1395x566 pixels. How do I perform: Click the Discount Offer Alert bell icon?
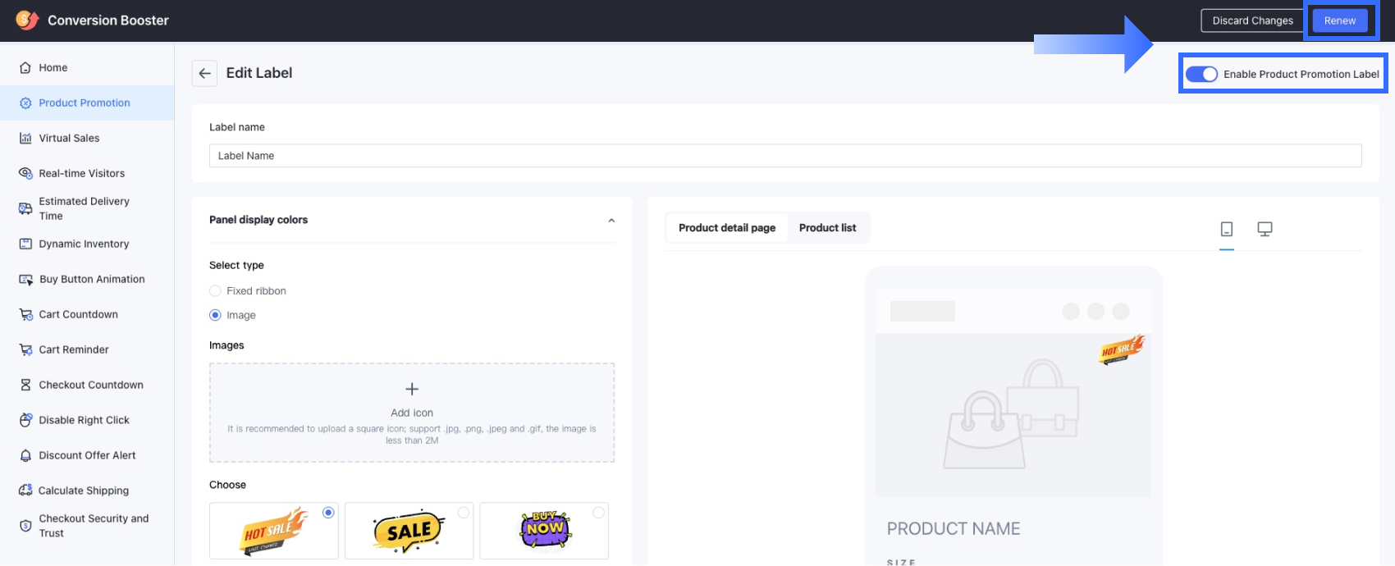25,455
